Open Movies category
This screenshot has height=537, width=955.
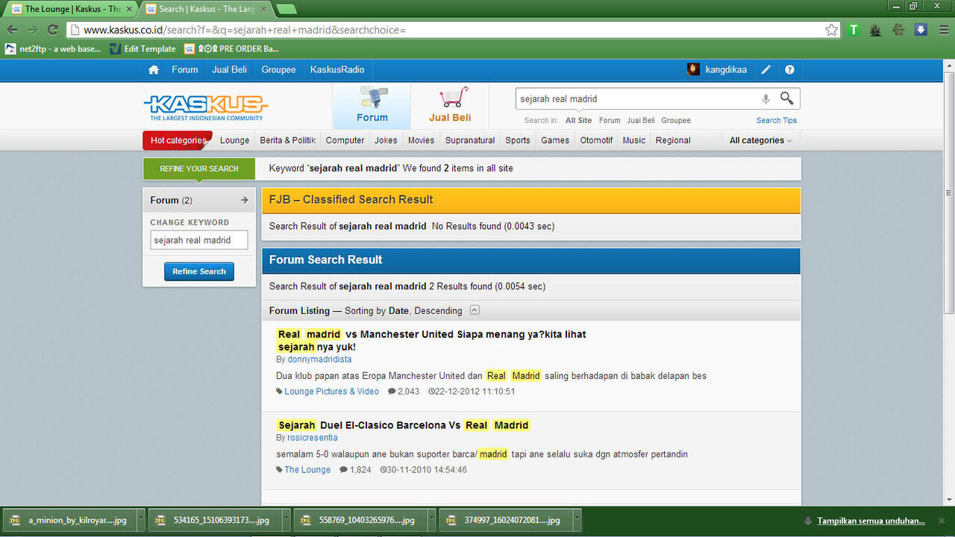[421, 140]
